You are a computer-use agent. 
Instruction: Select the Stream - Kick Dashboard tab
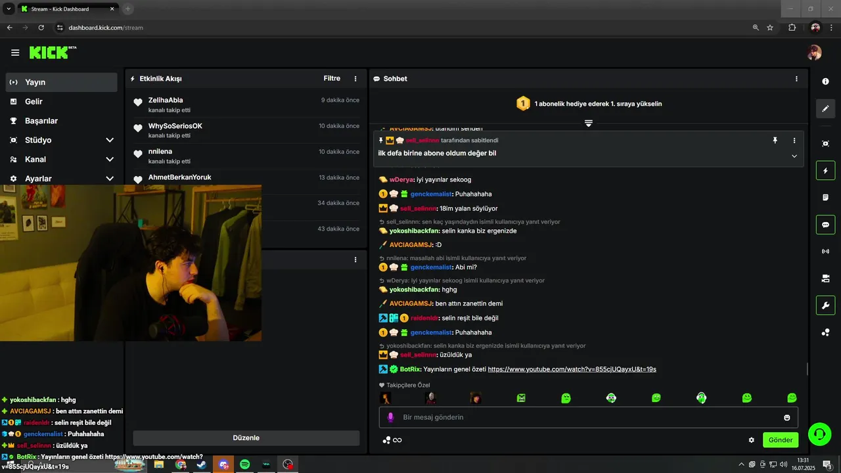[x=67, y=9]
